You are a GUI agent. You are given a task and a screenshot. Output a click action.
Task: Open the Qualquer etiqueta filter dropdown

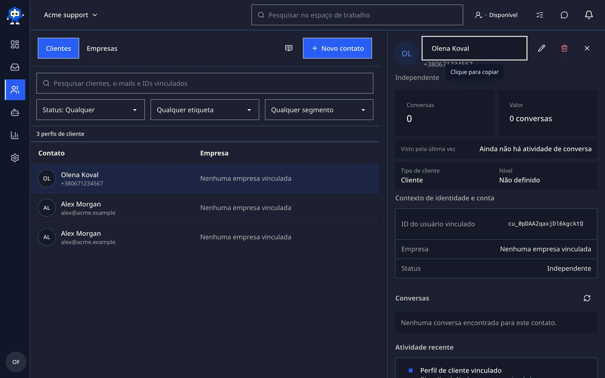205,110
